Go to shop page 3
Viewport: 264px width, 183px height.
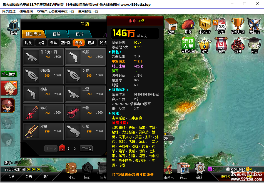click(75, 149)
